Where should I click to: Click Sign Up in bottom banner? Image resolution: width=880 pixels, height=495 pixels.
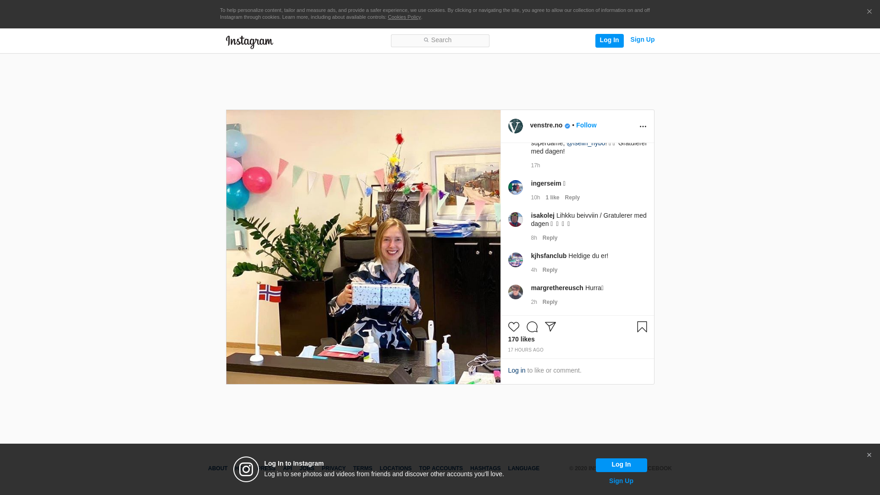point(621,481)
